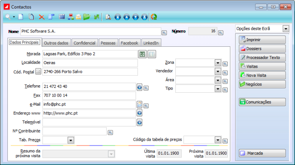Click the Telemóvel blue arrow icon

pos(139,123)
